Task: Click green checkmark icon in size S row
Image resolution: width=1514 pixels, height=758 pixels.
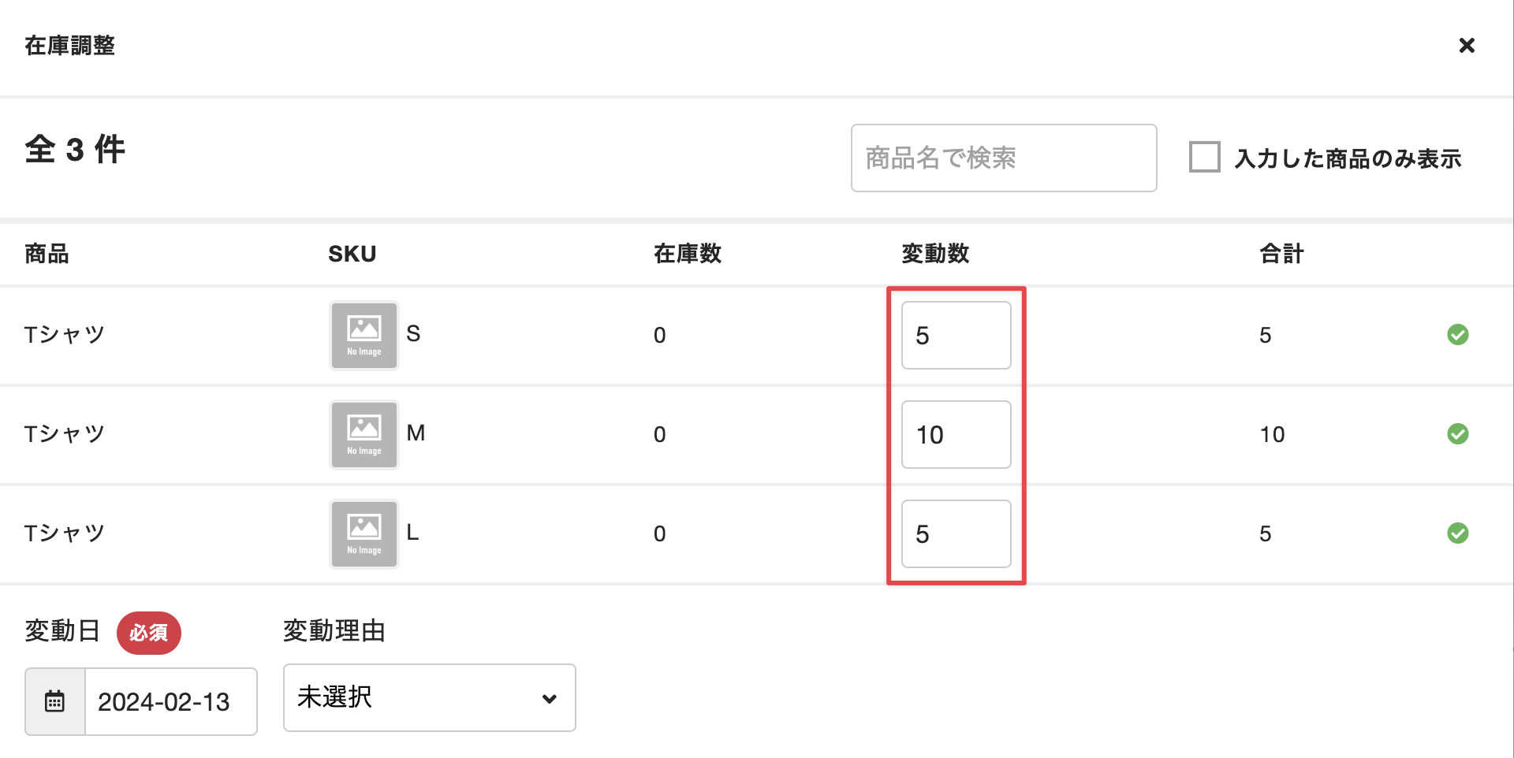Action: [x=1457, y=335]
